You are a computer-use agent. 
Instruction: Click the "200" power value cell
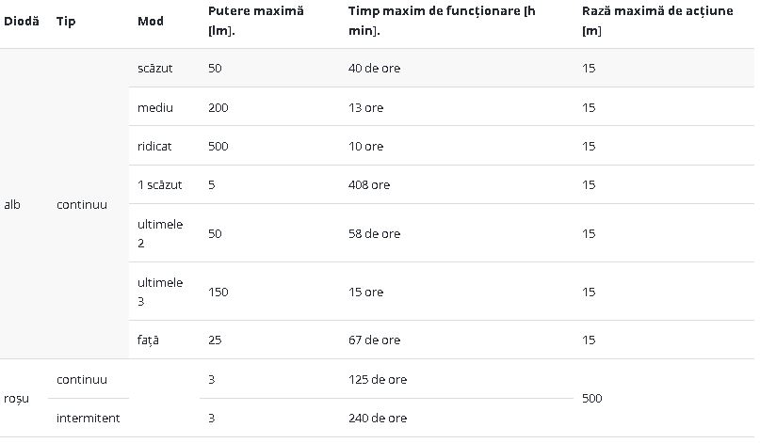point(218,108)
